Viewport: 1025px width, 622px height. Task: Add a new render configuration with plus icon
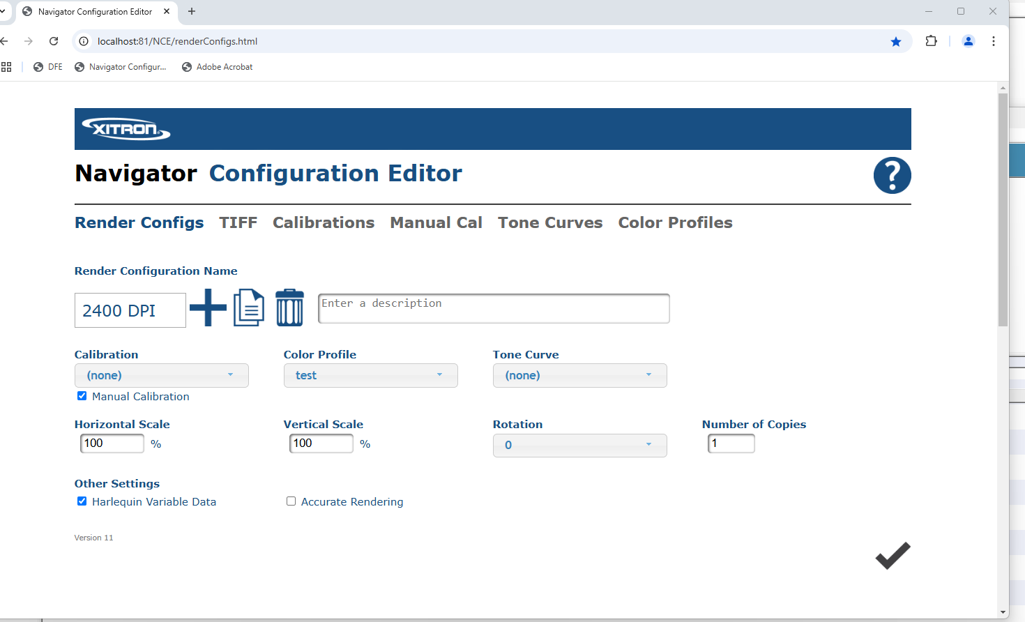[208, 308]
